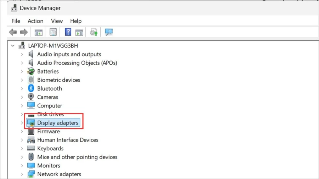The width and height of the screenshot is (319, 179).
Task: Expand the Display adapters category
Action: (22, 123)
